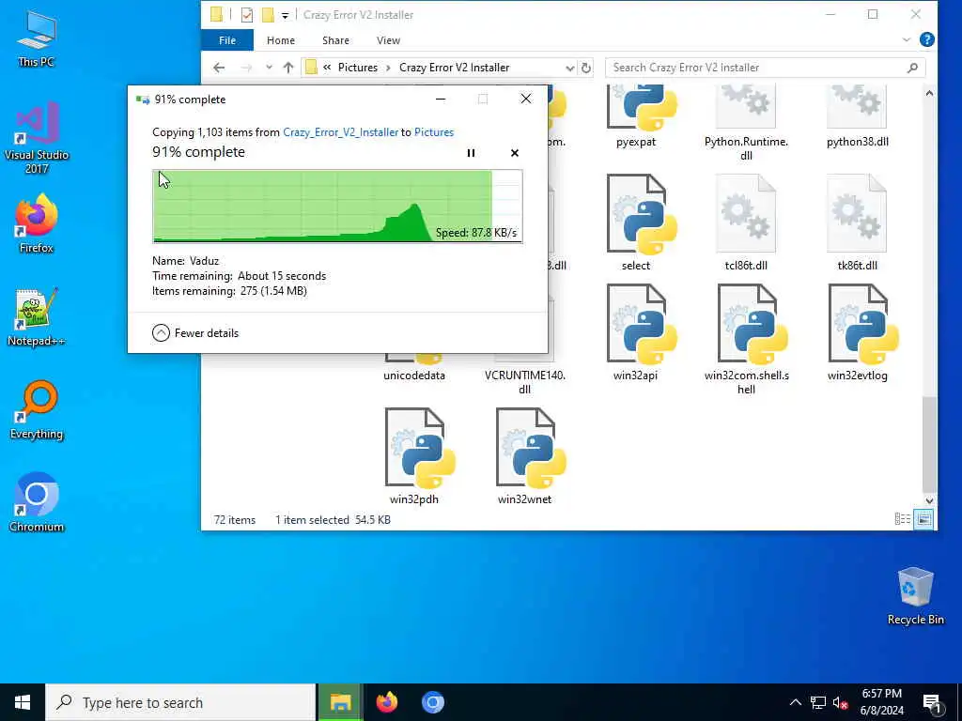Image resolution: width=962 pixels, height=721 pixels.
Task: Expand the ribbon with the chevron
Action: tap(907, 39)
